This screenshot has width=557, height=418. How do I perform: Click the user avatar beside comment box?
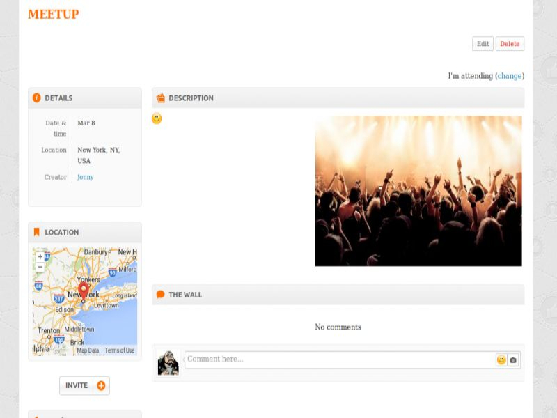pos(168,363)
